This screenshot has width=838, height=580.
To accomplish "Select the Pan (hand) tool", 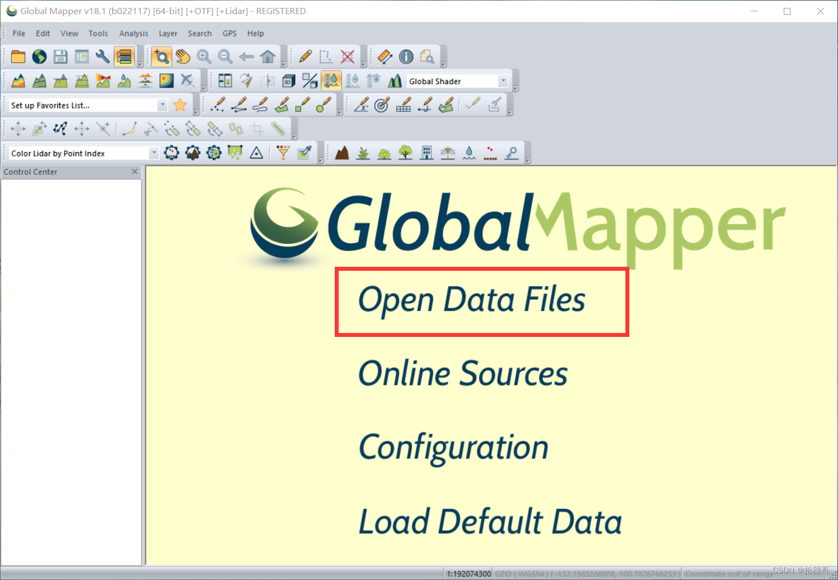I will coord(182,57).
